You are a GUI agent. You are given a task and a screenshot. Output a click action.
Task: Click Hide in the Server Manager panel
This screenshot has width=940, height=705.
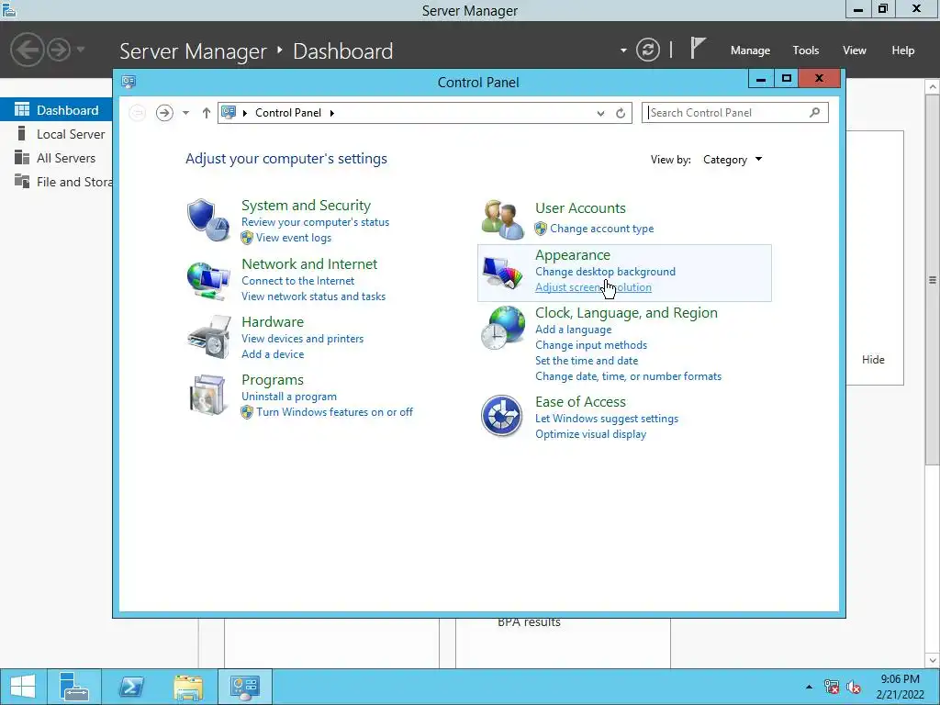click(x=873, y=359)
